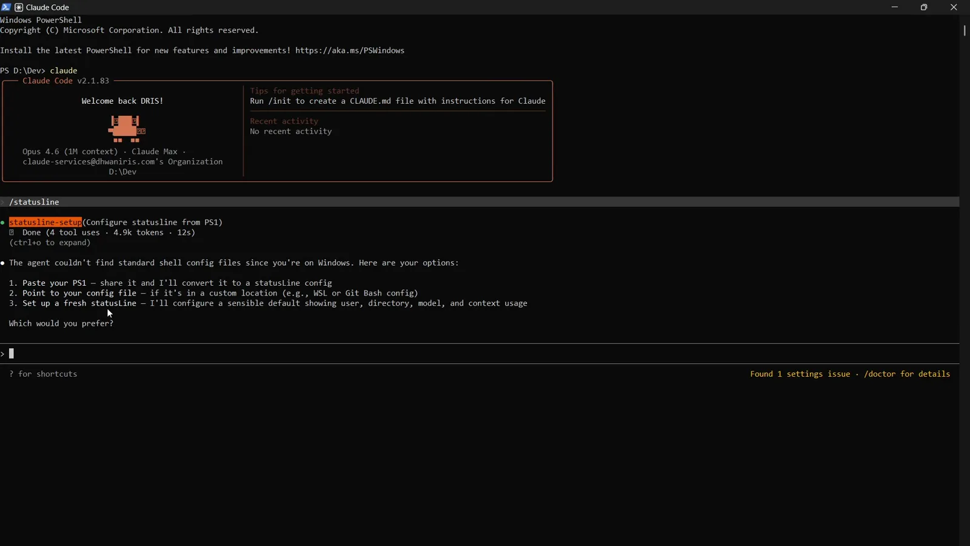This screenshot has height=546, width=970.
Task: Click the Claude Code mascot logo
Action: pos(127,129)
